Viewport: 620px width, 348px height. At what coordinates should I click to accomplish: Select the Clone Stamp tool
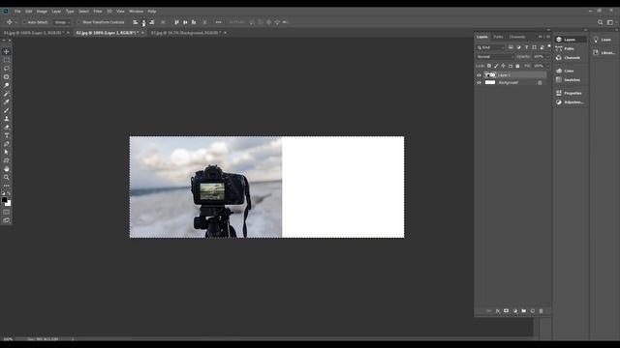[7, 119]
